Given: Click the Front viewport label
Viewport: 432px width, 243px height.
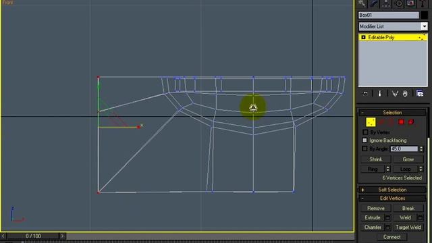Looking at the screenshot, I should click(7, 2).
